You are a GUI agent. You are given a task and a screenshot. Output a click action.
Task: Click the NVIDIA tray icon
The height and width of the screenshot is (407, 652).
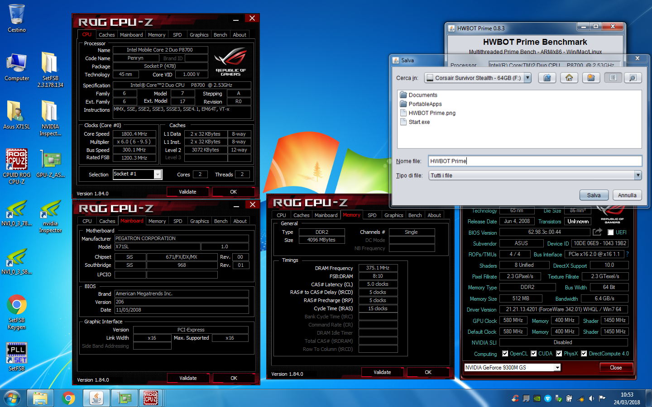tap(537, 398)
